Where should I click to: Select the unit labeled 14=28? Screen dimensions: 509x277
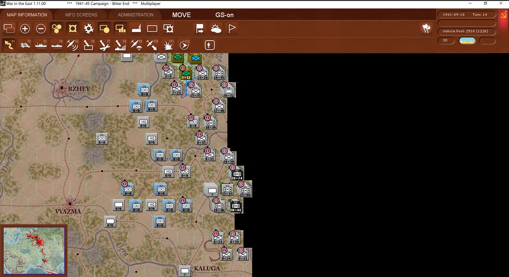tap(202, 73)
